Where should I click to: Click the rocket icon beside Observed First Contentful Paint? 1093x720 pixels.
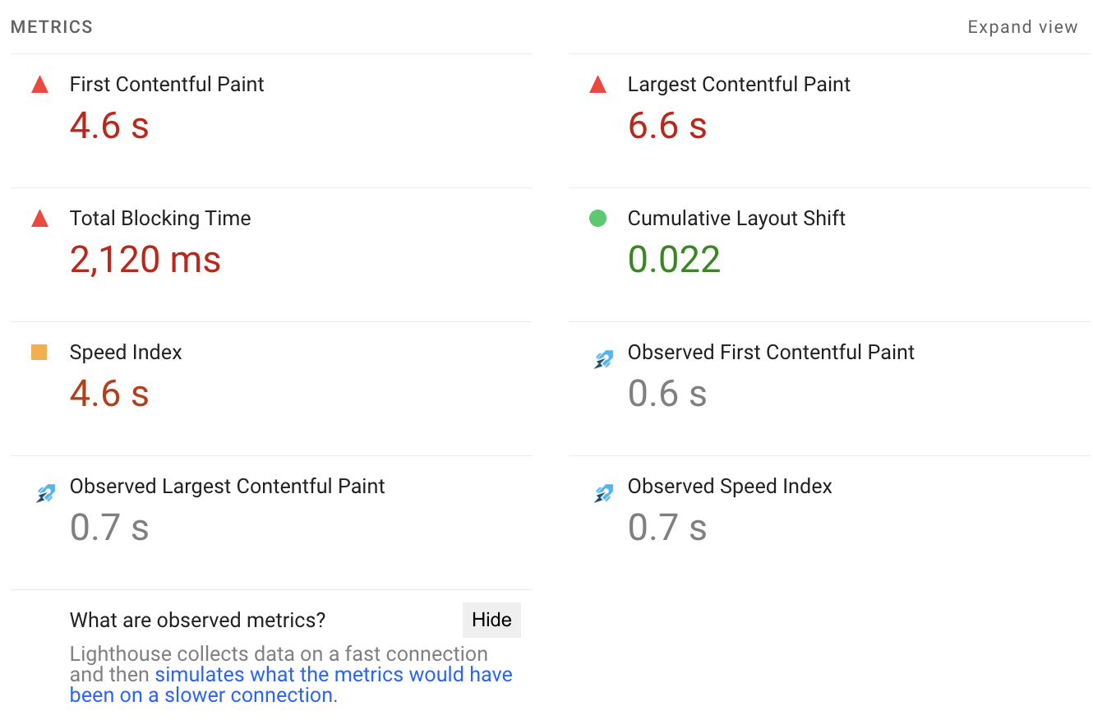pos(603,358)
